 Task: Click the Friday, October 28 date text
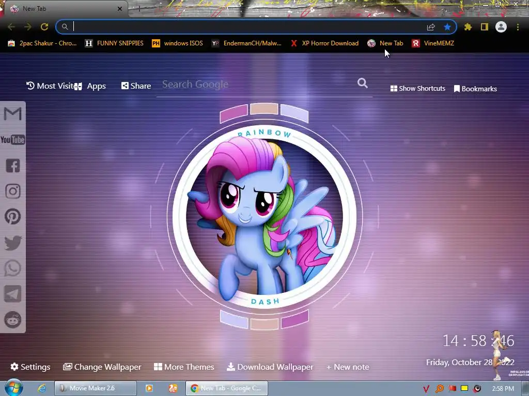click(470, 362)
